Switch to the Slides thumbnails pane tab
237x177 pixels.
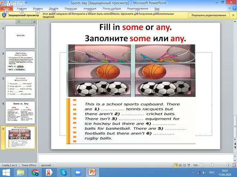[x=3, y=22]
